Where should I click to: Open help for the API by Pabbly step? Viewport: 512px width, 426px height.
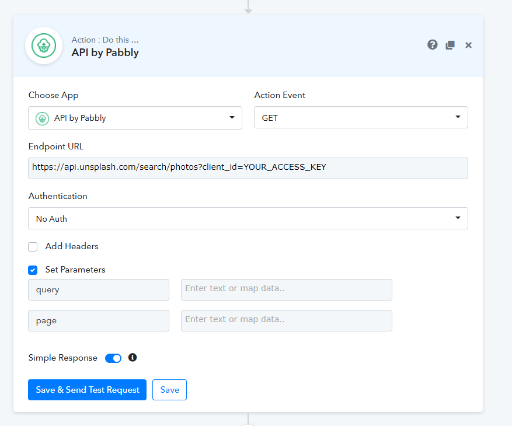(x=433, y=45)
